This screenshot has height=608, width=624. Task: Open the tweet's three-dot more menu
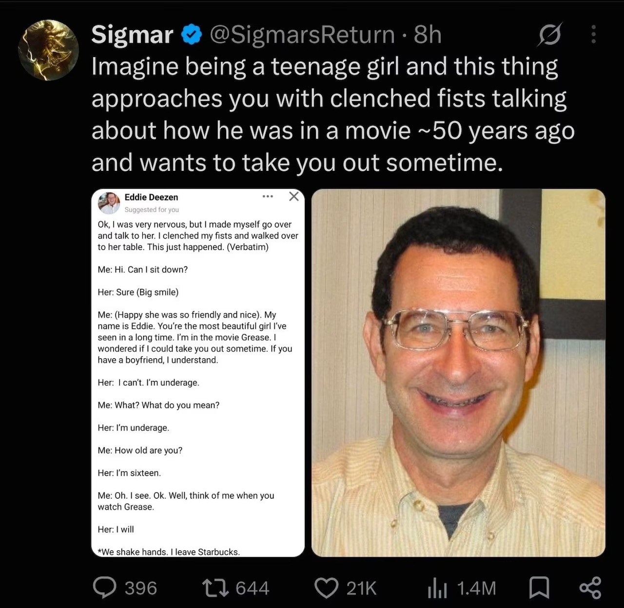pyautogui.click(x=593, y=35)
